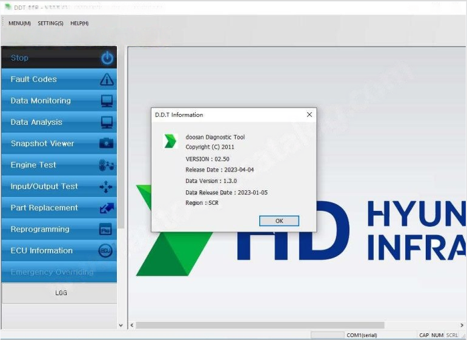The height and width of the screenshot is (340, 467).
Task: Click the ECU Information round icon
Action: pyautogui.click(x=106, y=251)
